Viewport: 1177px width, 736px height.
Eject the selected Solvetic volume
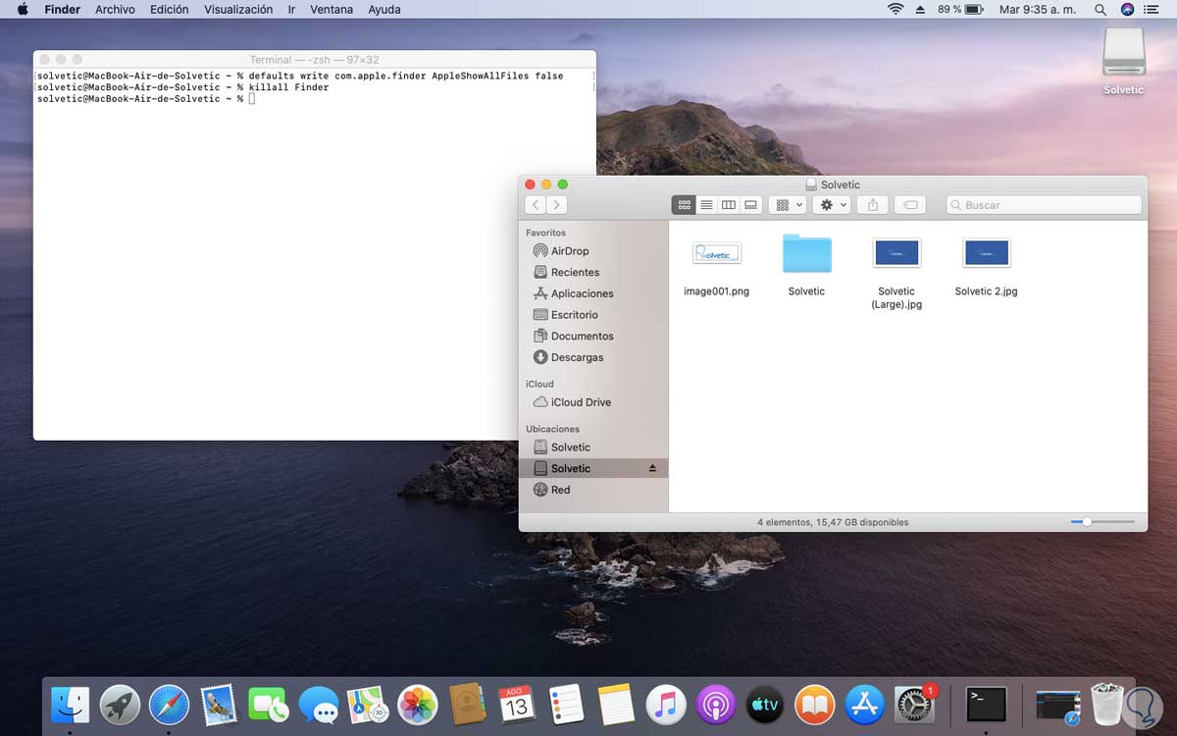click(x=653, y=469)
